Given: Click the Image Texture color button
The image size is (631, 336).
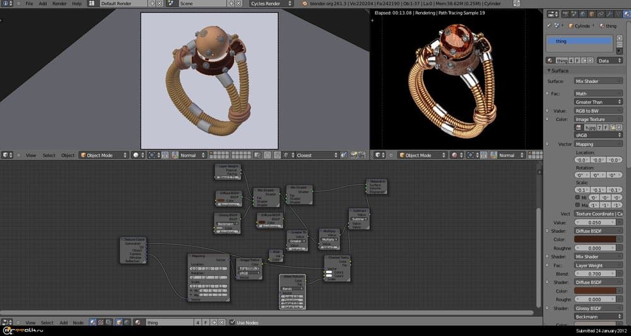Looking at the screenshot, I should tap(598, 119).
